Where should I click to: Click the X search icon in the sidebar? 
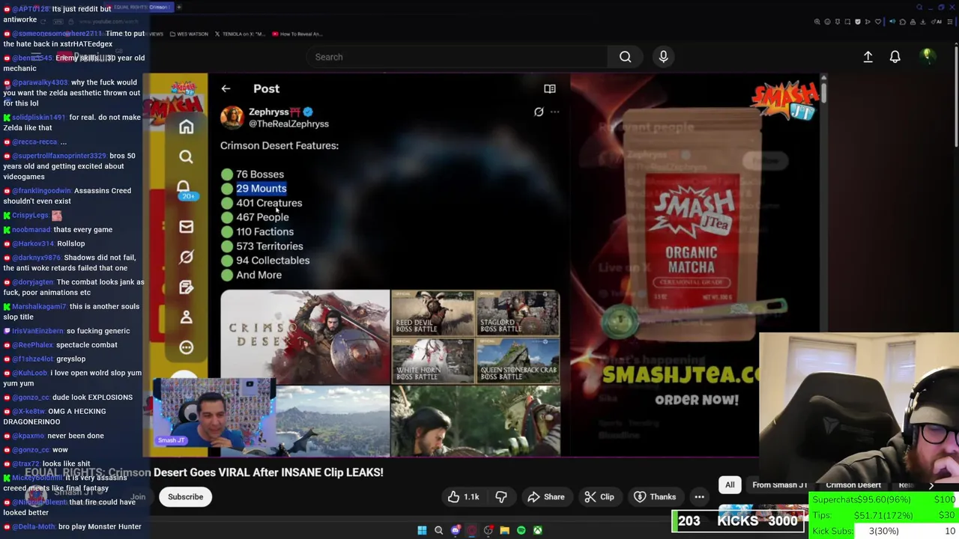point(186,156)
